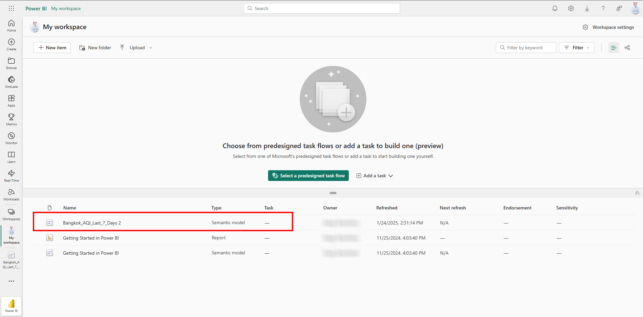Screen dimensions: 643x317
Task: Click New folder button
Action: coord(95,48)
